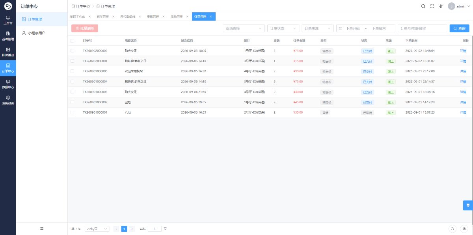Screen dimensions: 473x235
Task: Open the 订单状态 dropdown
Action: pos(283,28)
